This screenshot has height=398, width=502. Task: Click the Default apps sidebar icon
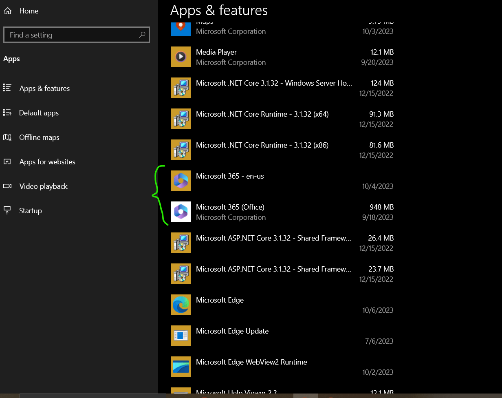[7, 112]
